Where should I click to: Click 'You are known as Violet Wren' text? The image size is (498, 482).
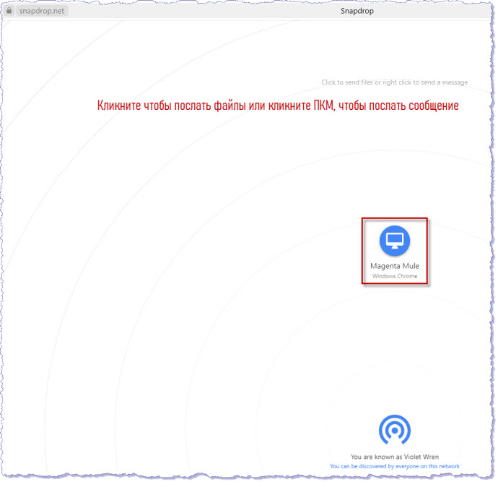click(395, 457)
